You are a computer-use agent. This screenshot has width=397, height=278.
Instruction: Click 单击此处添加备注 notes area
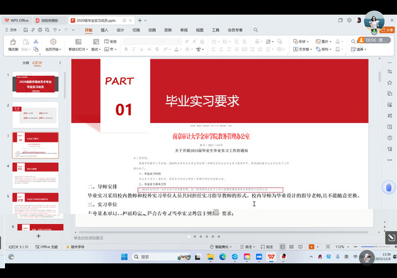(x=90, y=238)
